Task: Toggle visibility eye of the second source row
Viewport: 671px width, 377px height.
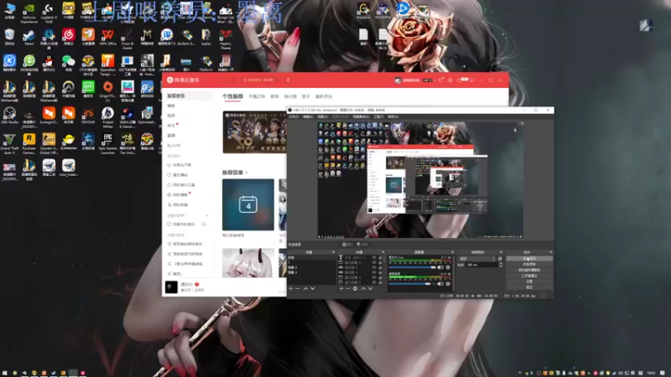Action: 374,262
